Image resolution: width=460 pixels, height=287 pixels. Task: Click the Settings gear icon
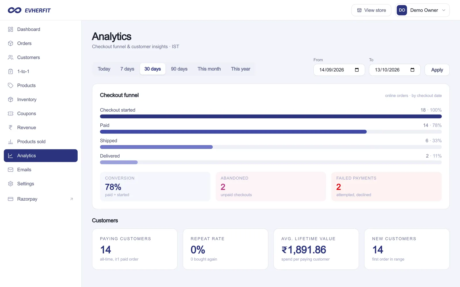click(x=11, y=184)
